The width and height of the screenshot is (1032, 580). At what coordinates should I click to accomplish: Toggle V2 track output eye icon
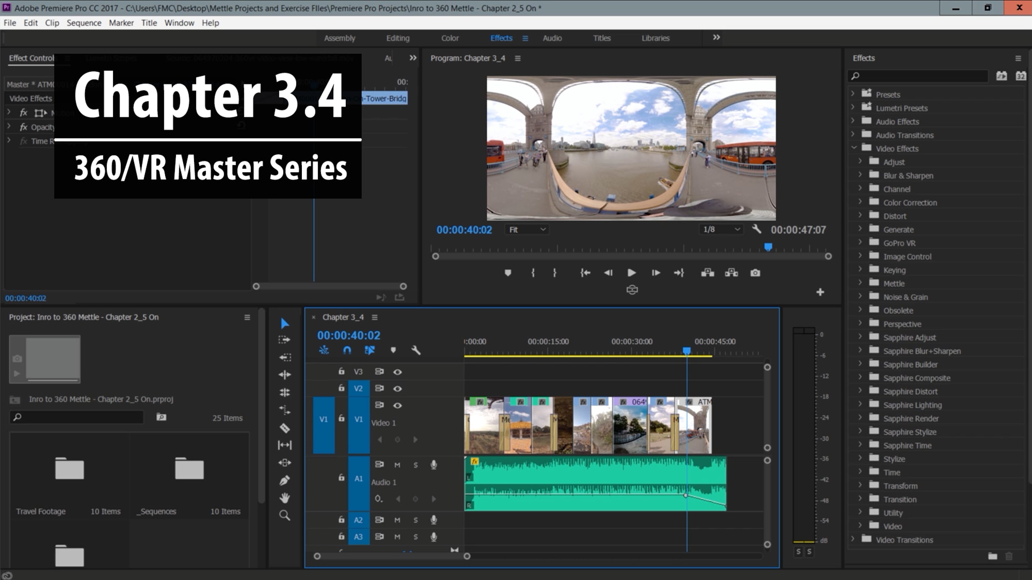click(397, 389)
